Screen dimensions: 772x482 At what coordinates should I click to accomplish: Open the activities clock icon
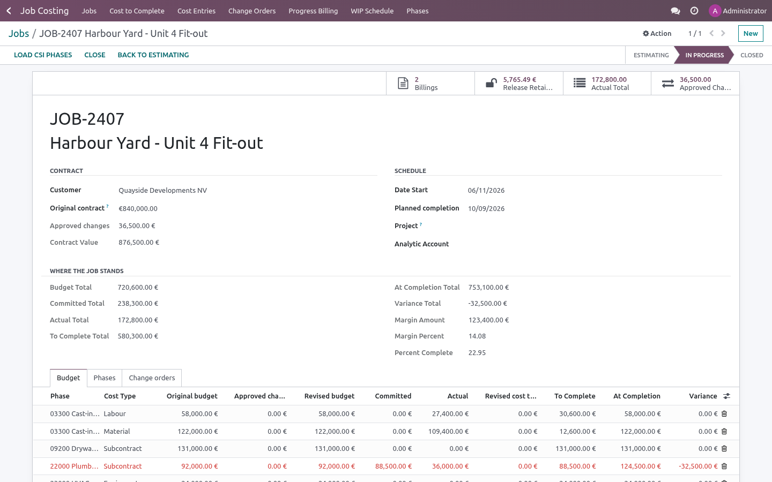(694, 11)
